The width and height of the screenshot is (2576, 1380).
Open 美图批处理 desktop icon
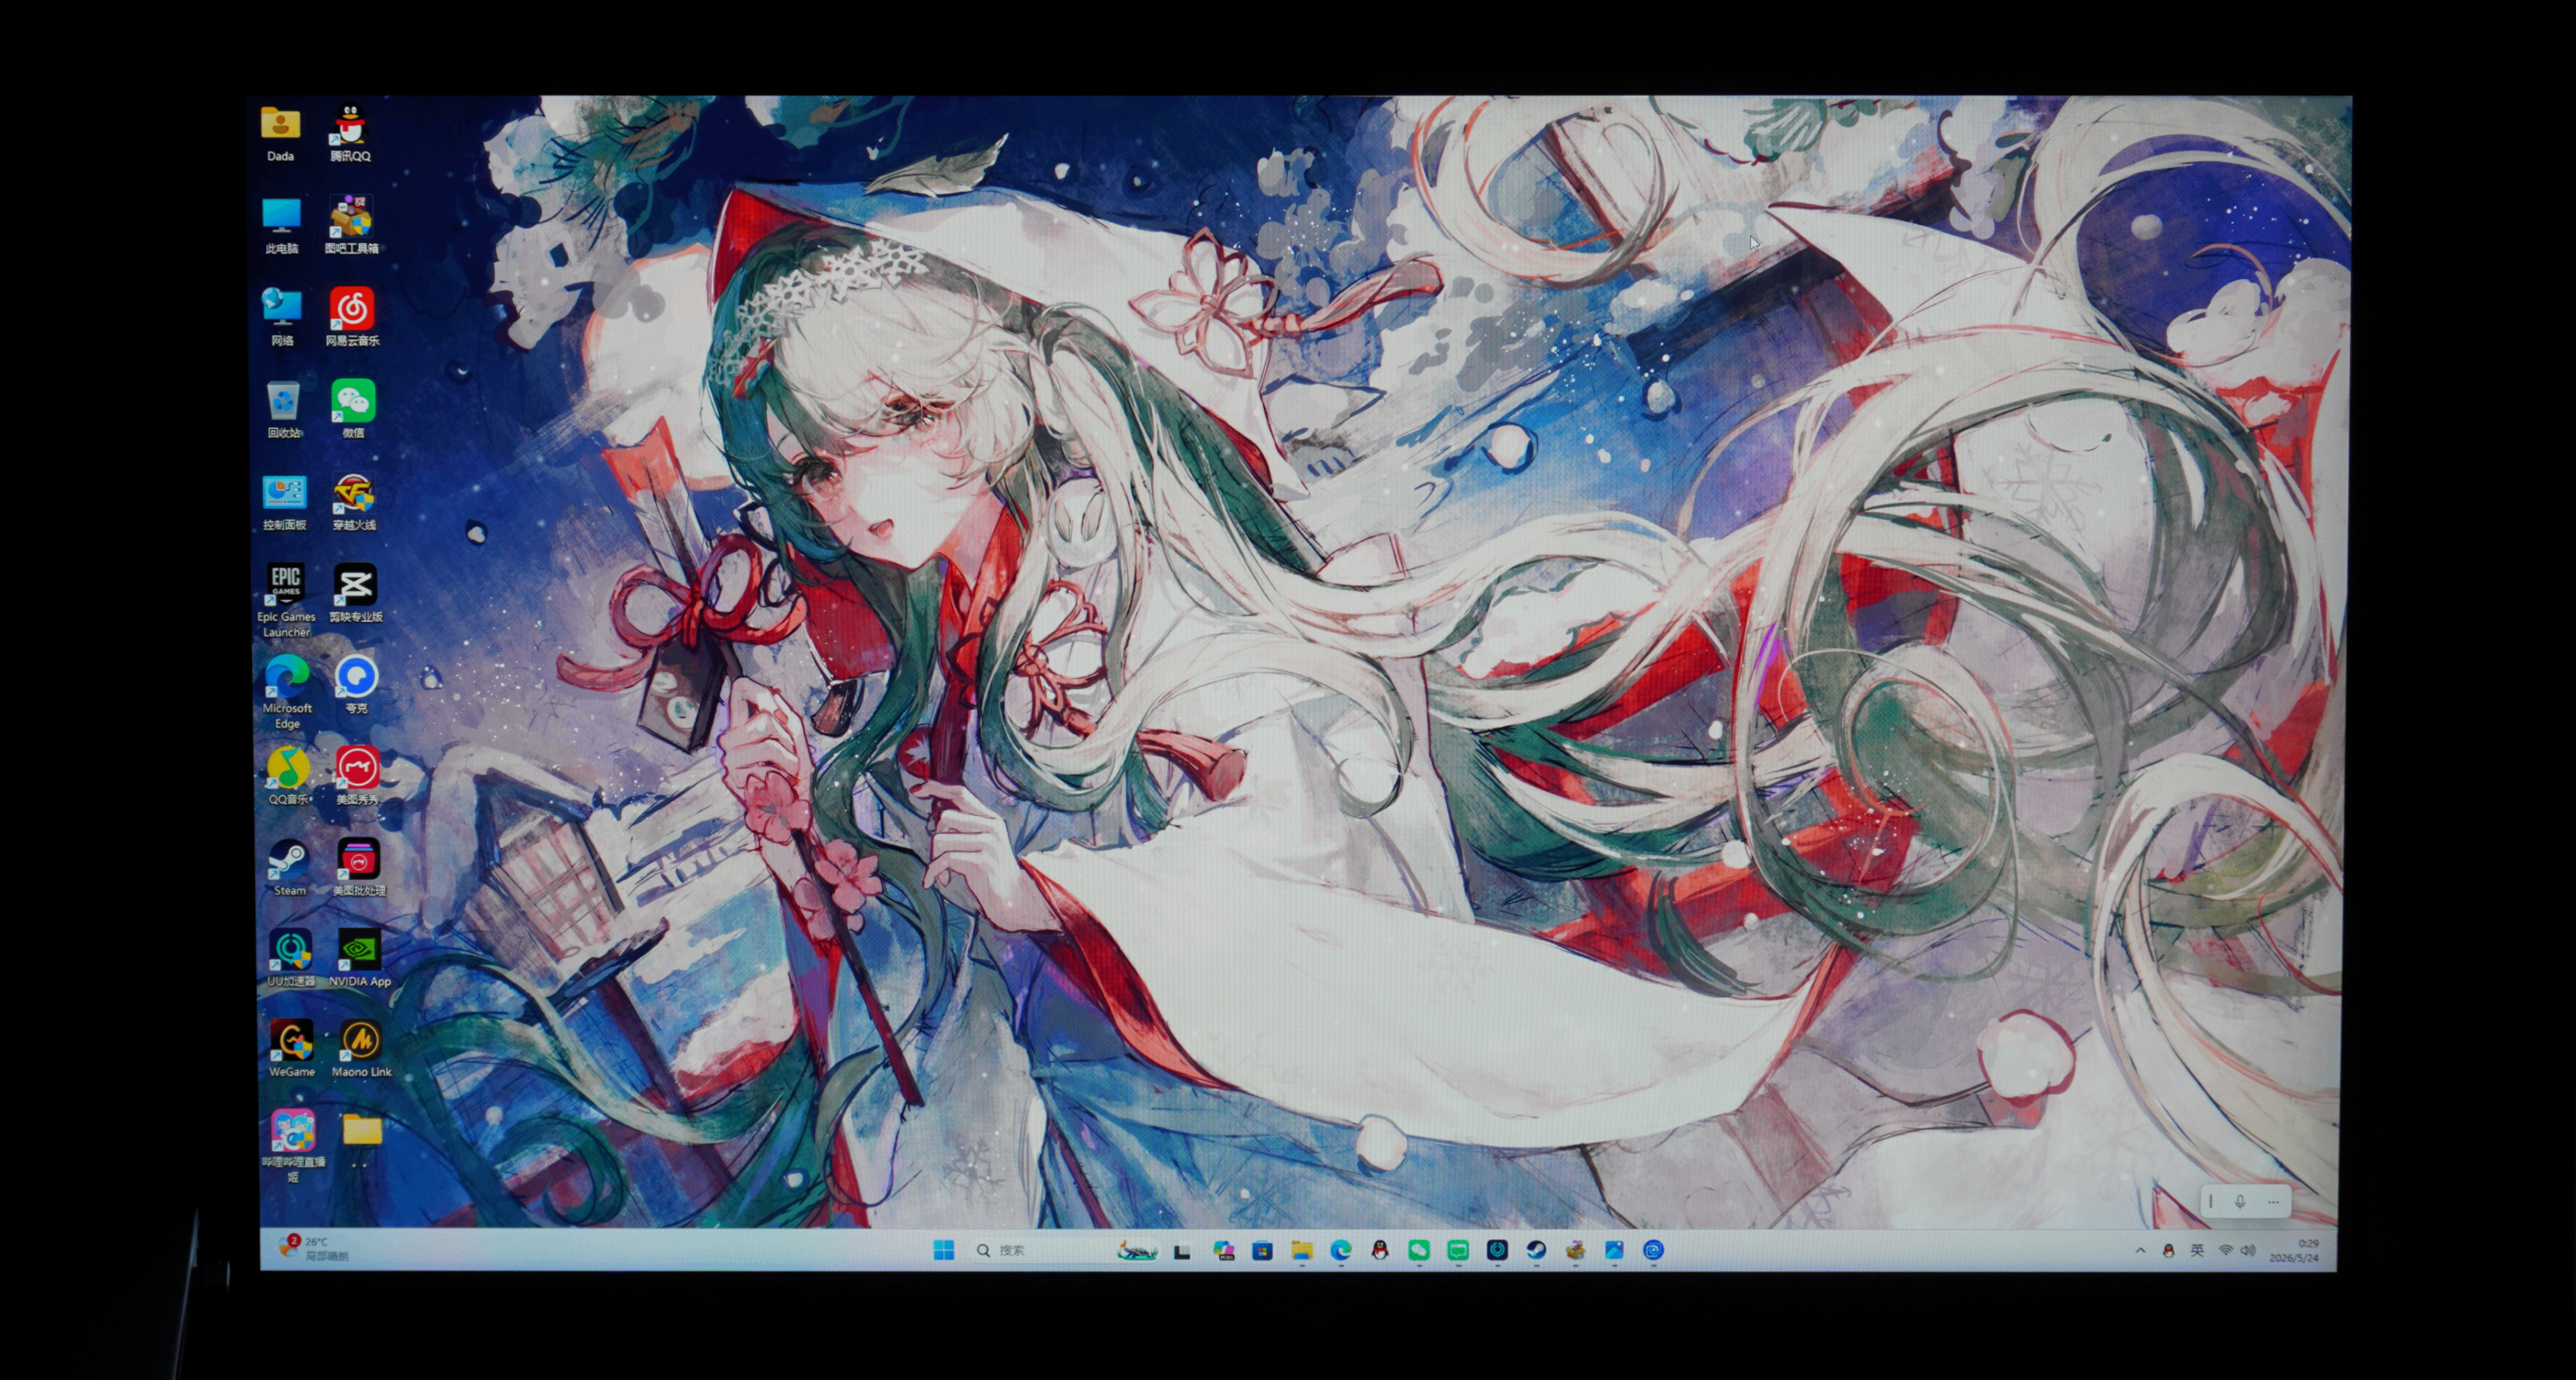pyautogui.click(x=358, y=867)
